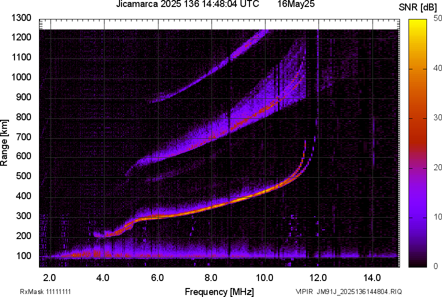Click the colorbar tick label "20"

coord(438,167)
